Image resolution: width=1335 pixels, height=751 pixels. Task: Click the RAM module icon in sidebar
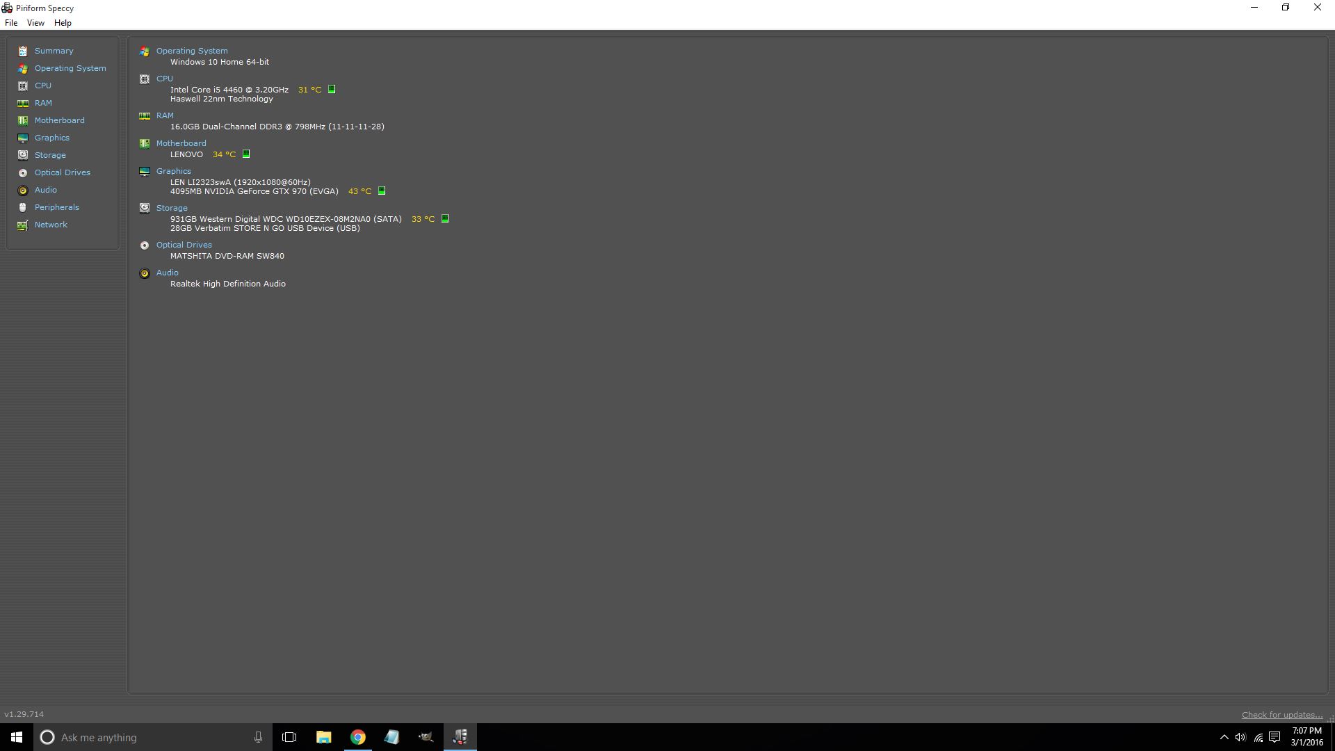pos(23,103)
